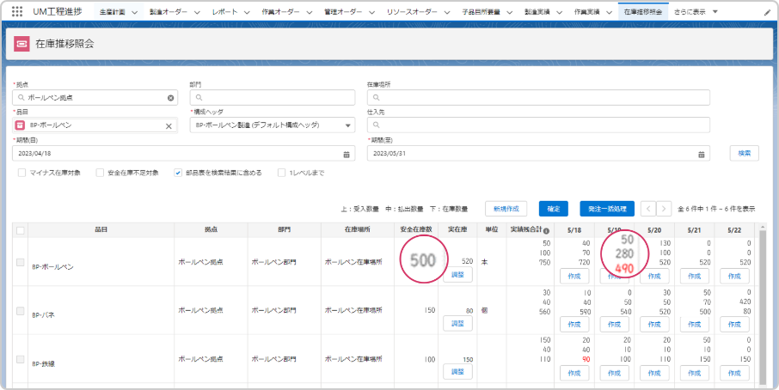Click the 新規作成 button
Screen dimensions: 779x390
pyautogui.click(x=506, y=209)
